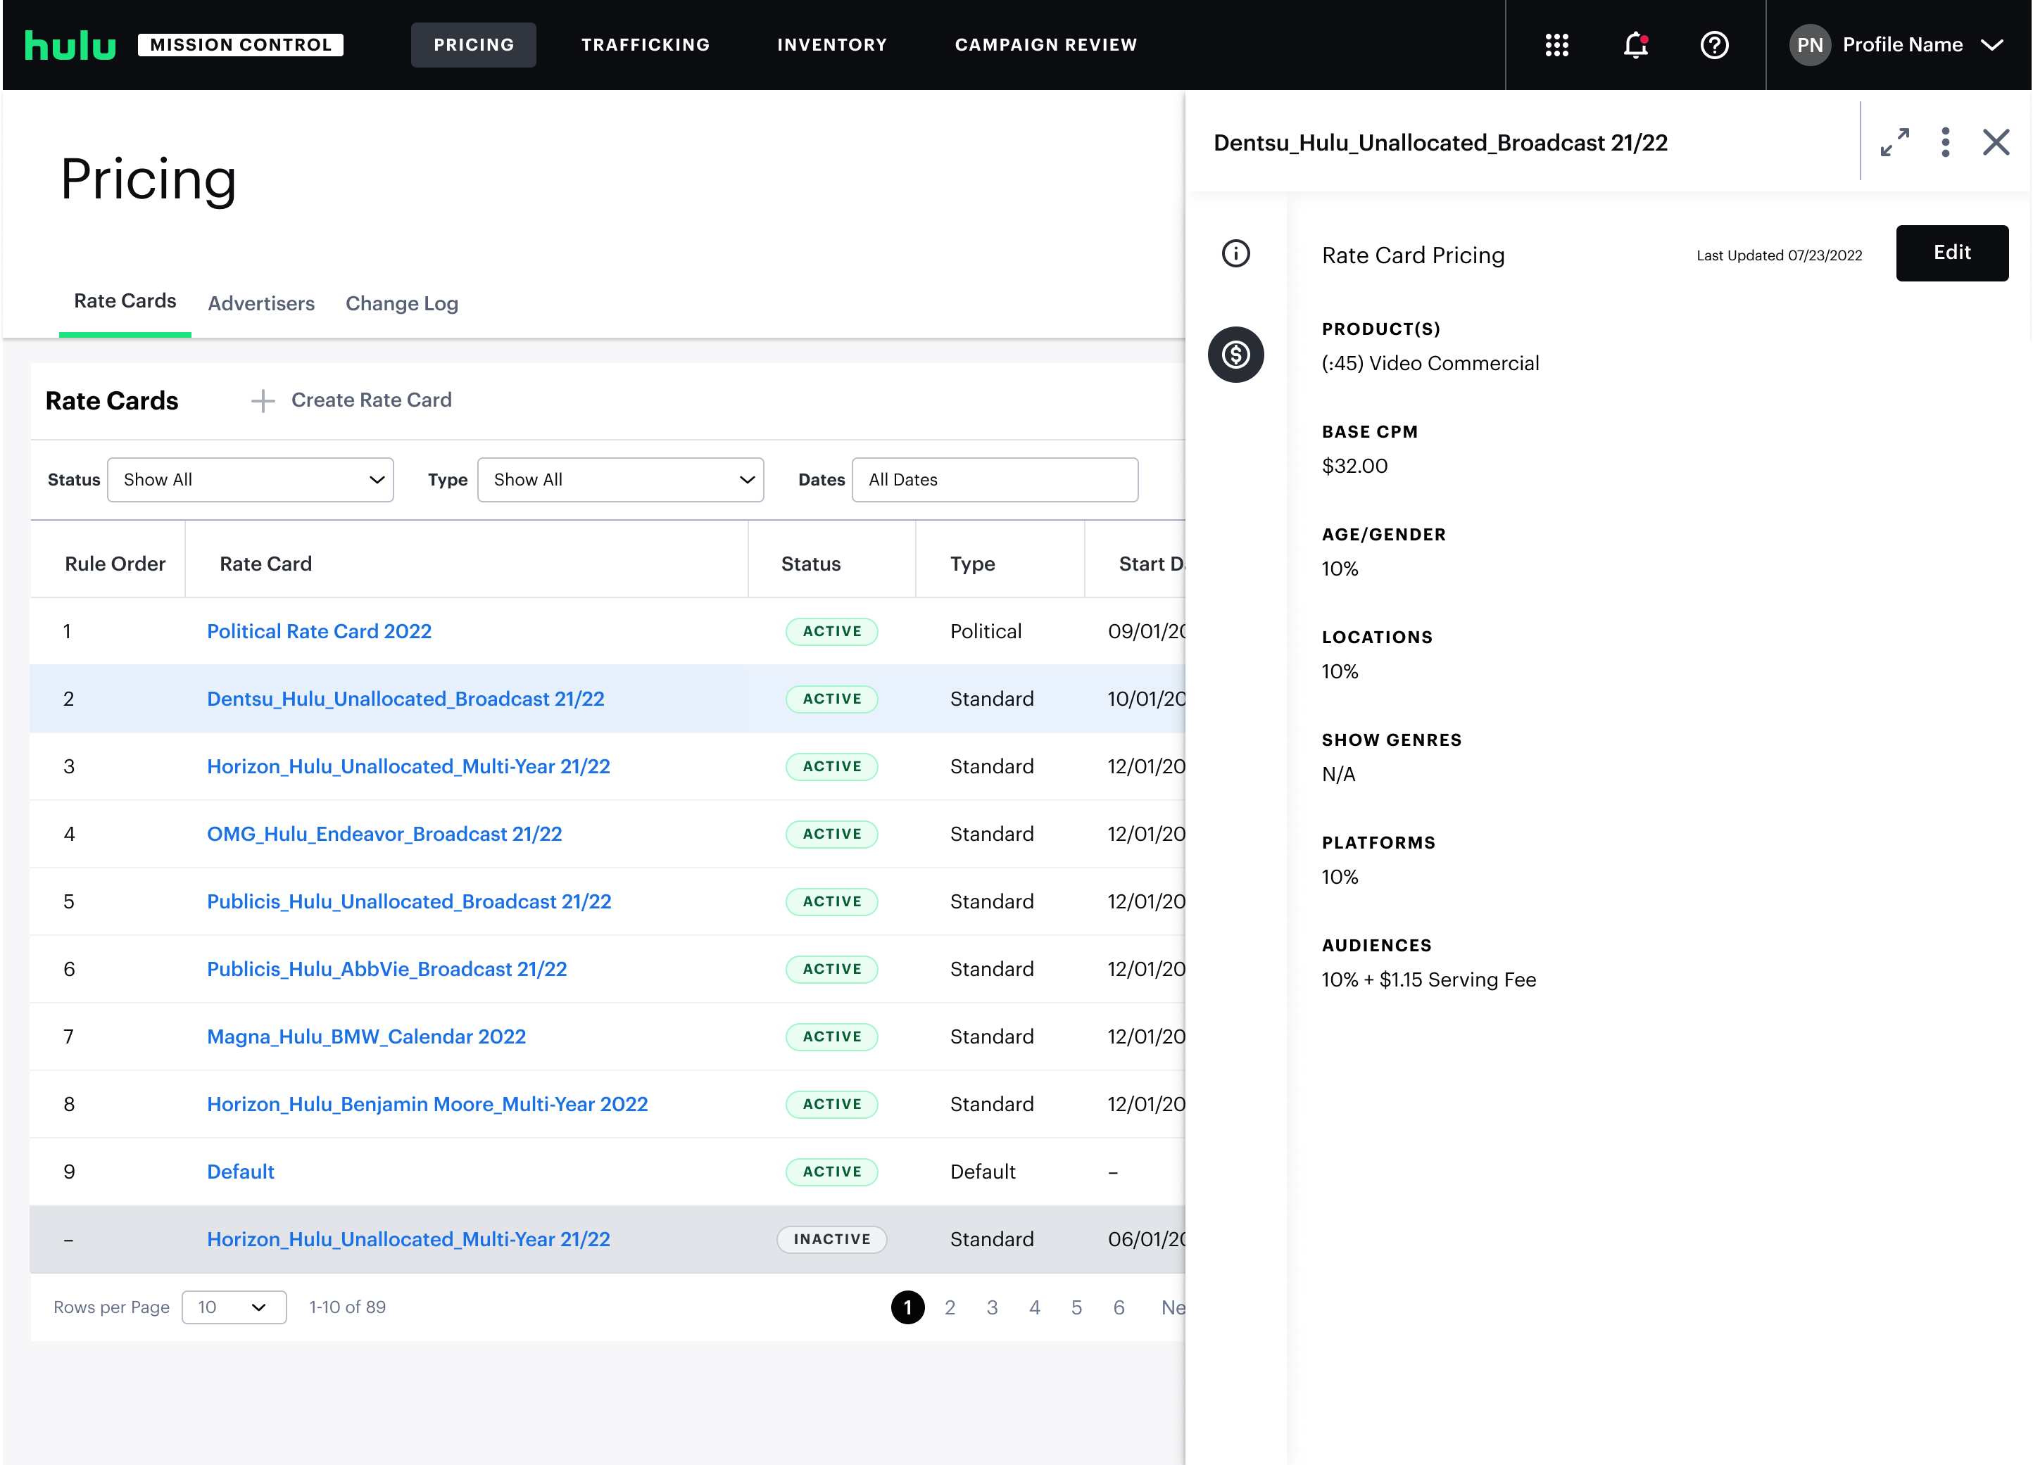
Task: Open the panel's three-dot more options
Action: pyautogui.click(x=1945, y=142)
